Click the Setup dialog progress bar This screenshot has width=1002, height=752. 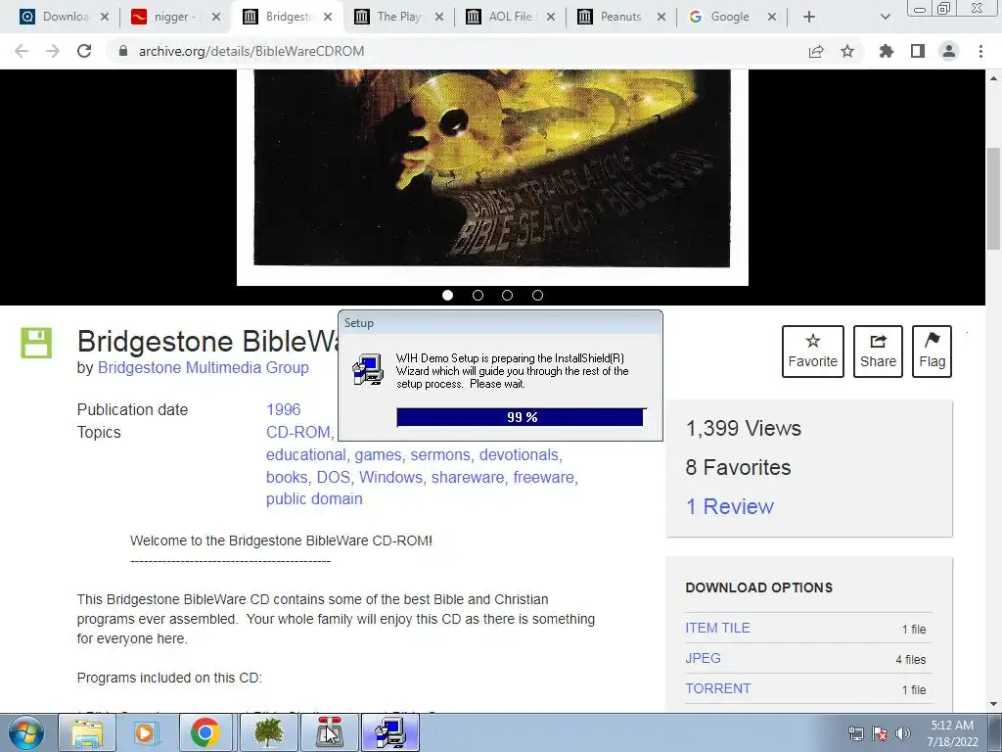click(521, 417)
